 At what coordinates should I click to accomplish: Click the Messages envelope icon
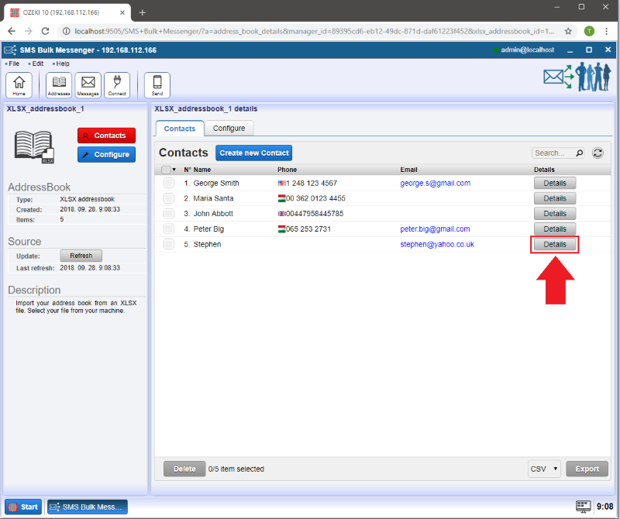88,84
